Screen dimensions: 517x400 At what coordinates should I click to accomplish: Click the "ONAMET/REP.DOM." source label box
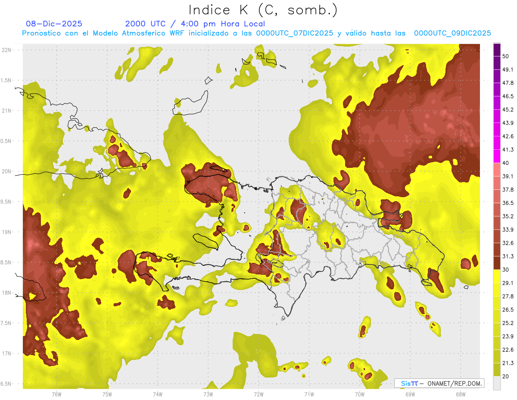click(439, 383)
